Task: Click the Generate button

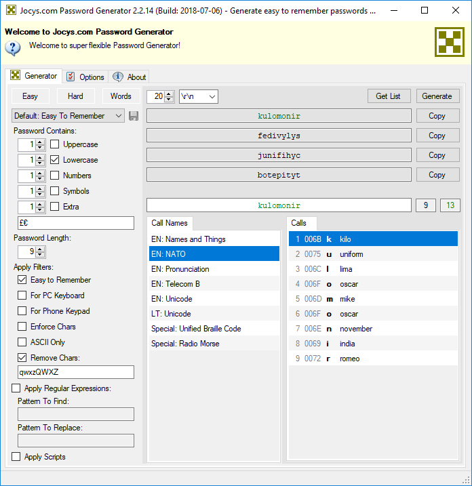Action: point(437,96)
